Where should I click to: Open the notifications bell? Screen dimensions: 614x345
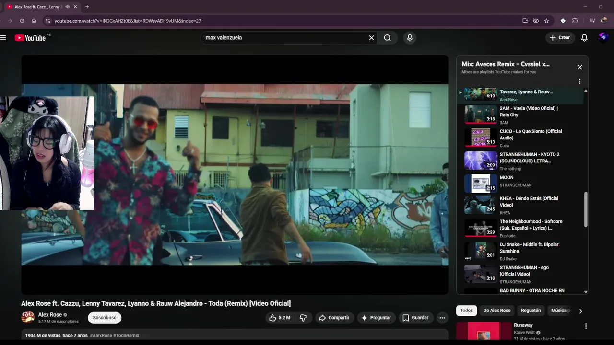584,38
